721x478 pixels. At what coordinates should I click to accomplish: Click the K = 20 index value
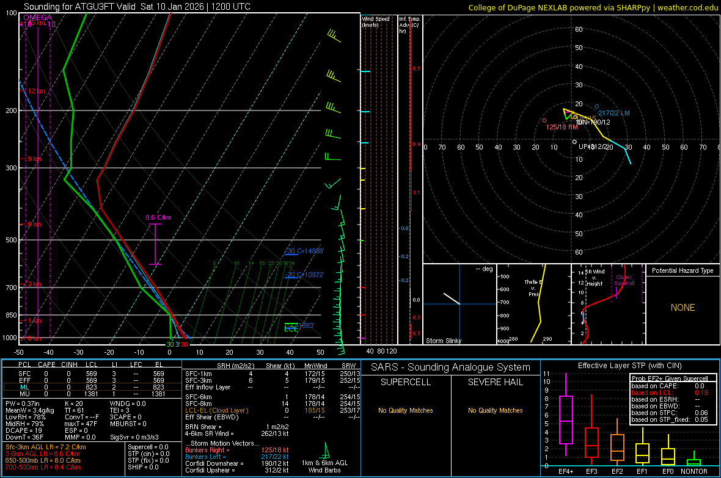coord(74,404)
